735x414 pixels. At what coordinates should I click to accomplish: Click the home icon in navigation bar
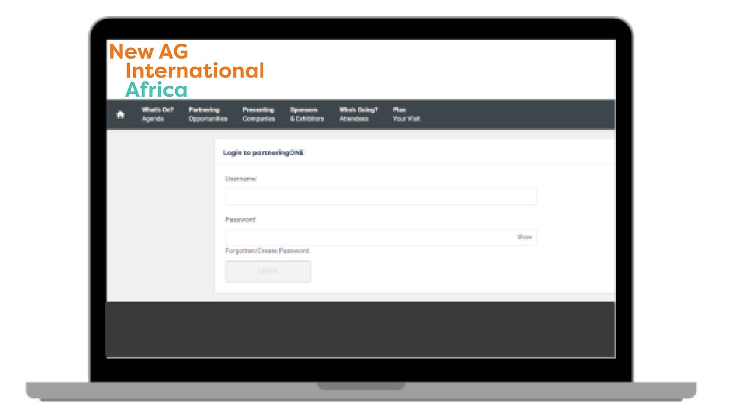pos(121,115)
